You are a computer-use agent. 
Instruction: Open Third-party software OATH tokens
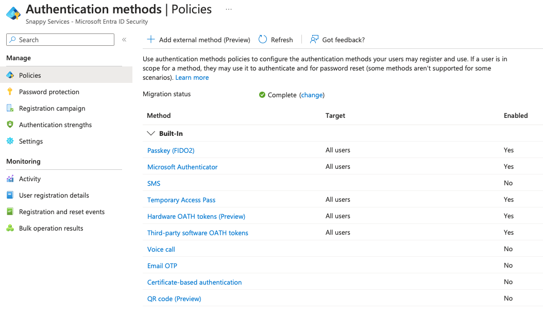click(198, 233)
